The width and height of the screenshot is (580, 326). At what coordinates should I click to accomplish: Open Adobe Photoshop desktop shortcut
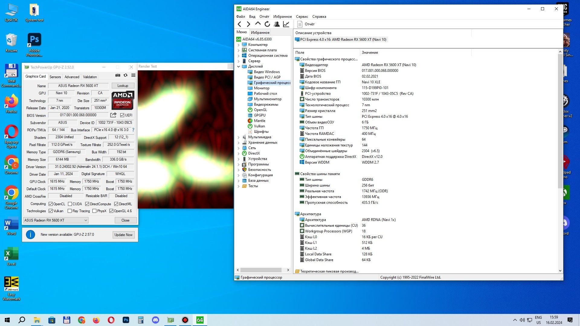tap(34, 45)
